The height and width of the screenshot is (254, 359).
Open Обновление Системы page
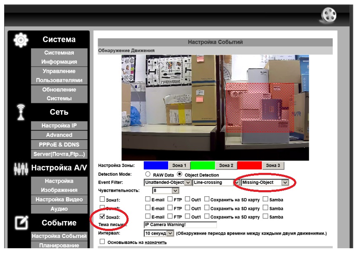coord(59,94)
